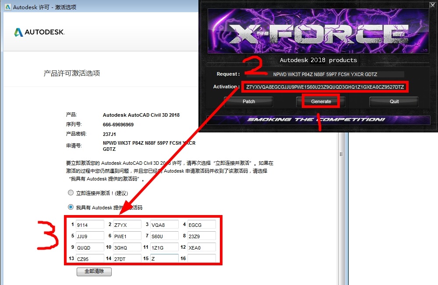This screenshot has width=438, height=285.
Task: Click activation code field 10 containing 3GHQ
Action: (x=127, y=247)
